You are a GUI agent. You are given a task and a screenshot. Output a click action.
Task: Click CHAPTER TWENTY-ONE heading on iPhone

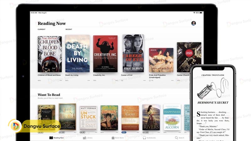(x=213, y=75)
